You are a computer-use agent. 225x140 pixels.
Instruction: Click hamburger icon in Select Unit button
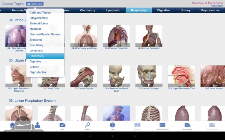click(x=29, y=4)
